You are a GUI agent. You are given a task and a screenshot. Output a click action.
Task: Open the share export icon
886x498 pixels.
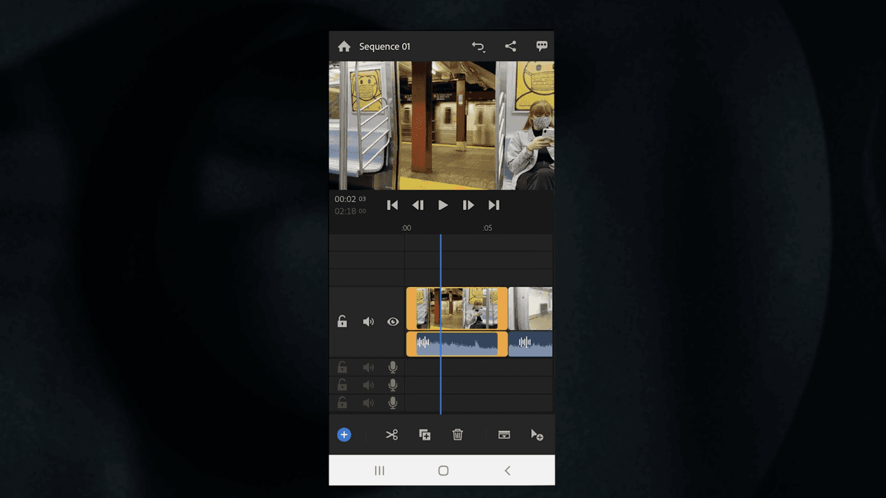(x=510, y=46)
